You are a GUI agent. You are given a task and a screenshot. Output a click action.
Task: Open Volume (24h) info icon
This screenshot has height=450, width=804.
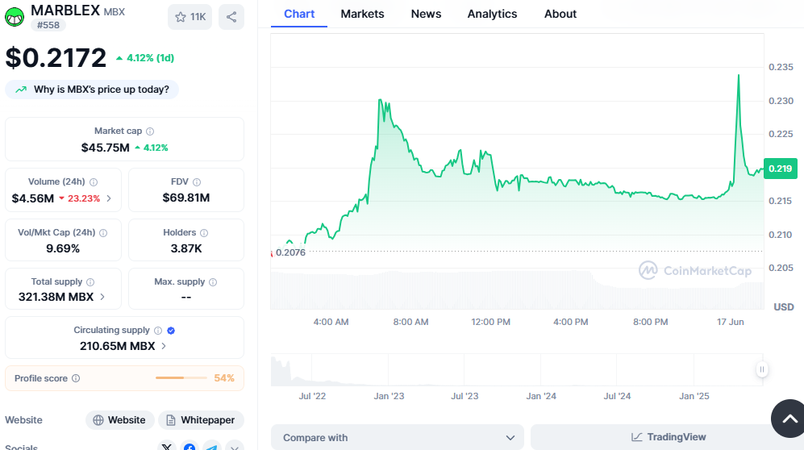(x=94, y=182)
